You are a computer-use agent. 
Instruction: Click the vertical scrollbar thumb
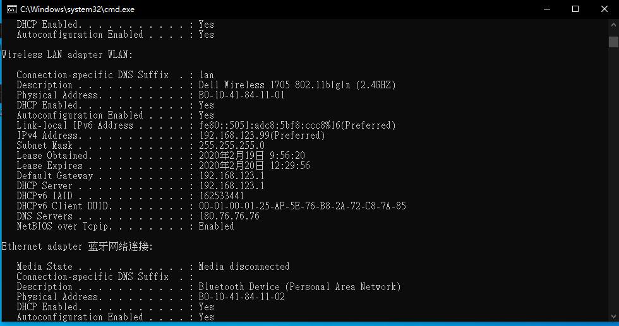(x=613, y=42)
